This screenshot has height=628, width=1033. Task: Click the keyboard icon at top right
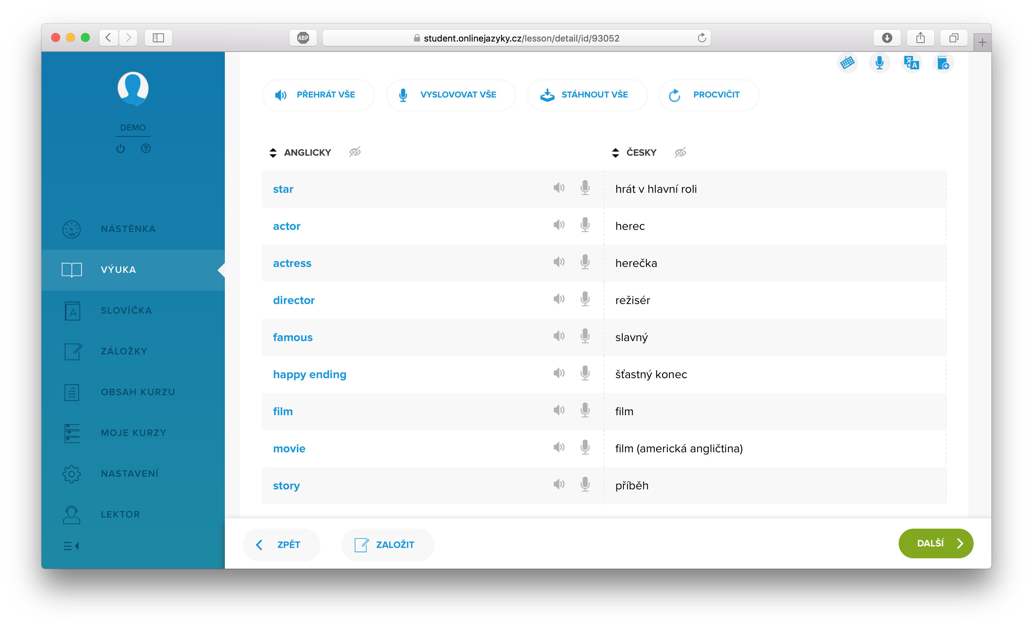click(x=847, y=63)
